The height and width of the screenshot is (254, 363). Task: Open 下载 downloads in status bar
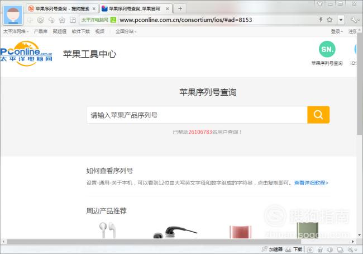294,250
